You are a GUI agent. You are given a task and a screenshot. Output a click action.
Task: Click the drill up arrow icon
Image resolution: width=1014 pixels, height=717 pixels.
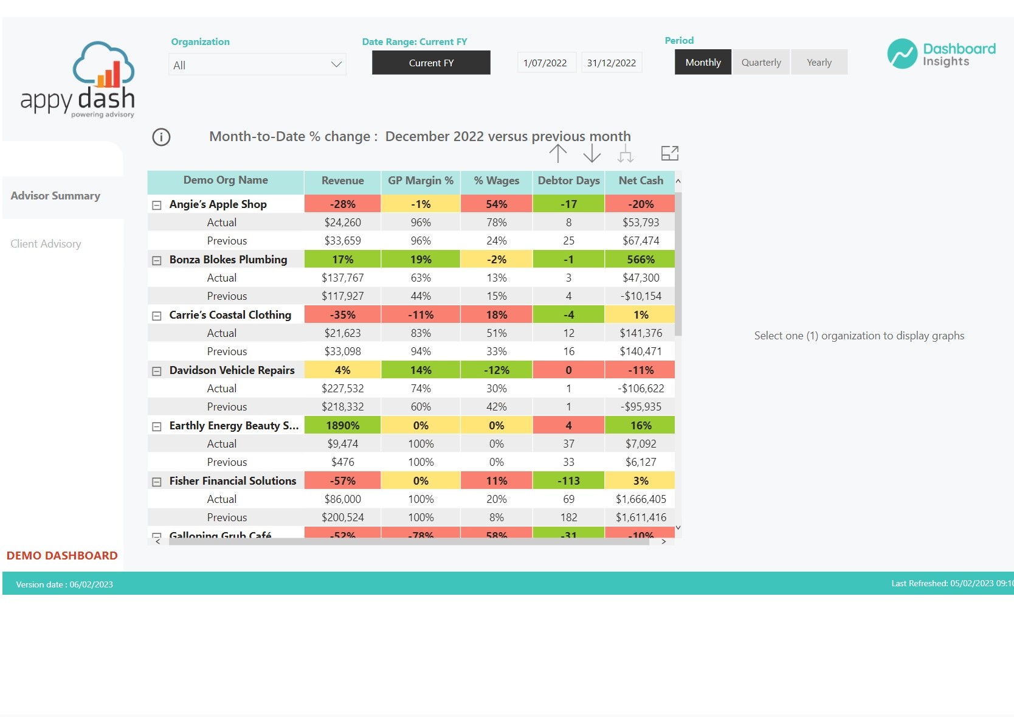(557, 154)
